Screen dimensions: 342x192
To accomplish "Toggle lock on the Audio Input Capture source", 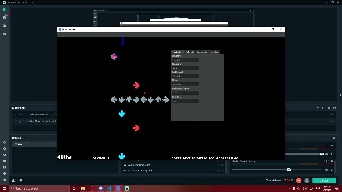I will click(218, 165).
